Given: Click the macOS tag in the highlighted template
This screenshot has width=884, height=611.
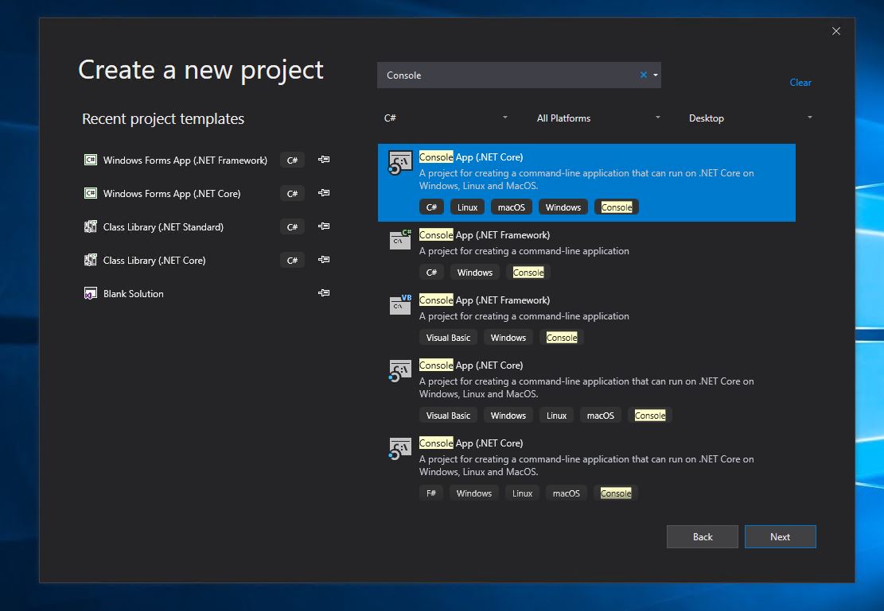Looking at the screenshot, I should pyautogui.click(x=512, y=207).
